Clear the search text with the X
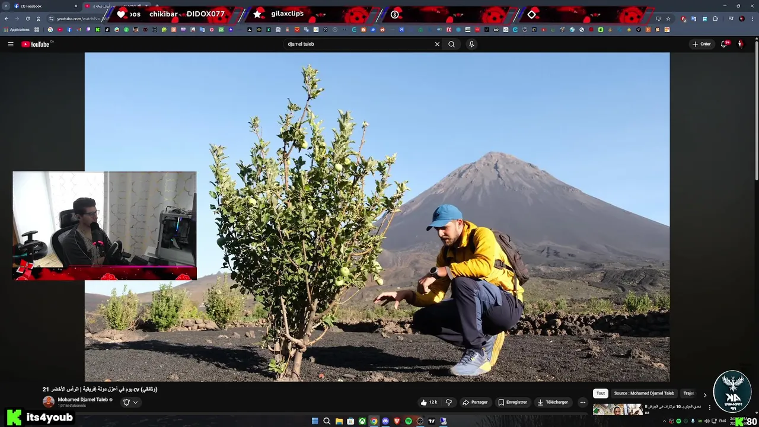The image size is (759, 427). (437, 44)
